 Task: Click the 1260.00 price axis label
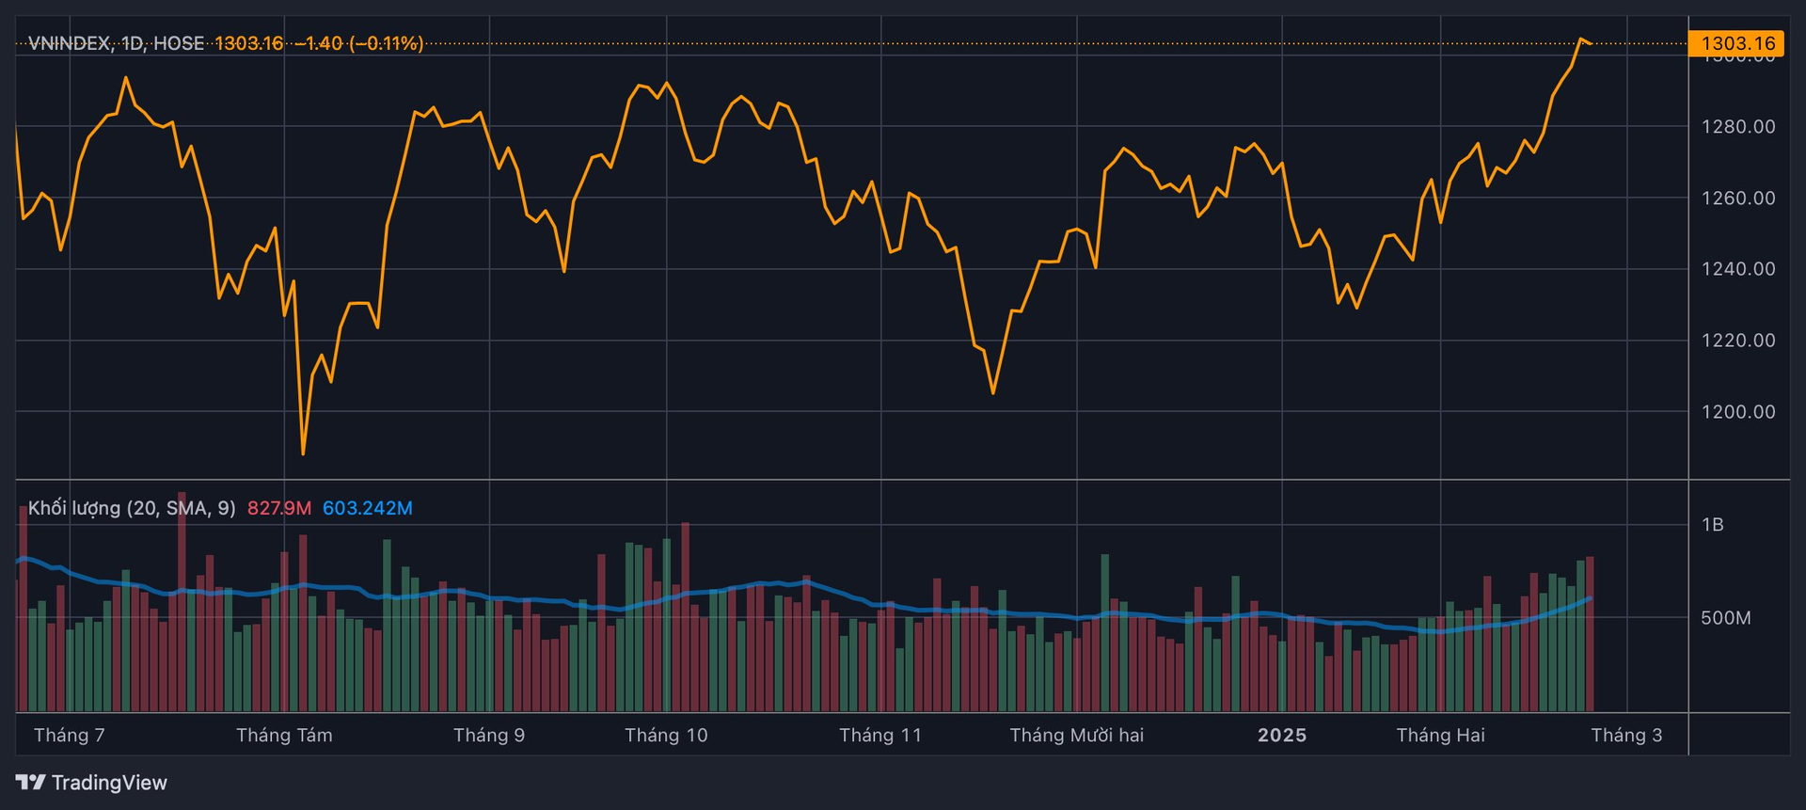1738,198
